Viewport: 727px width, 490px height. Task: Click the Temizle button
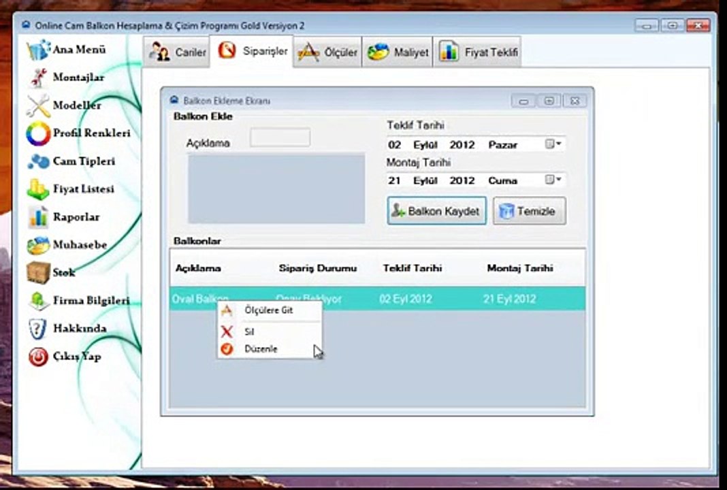tap(529, 211)
